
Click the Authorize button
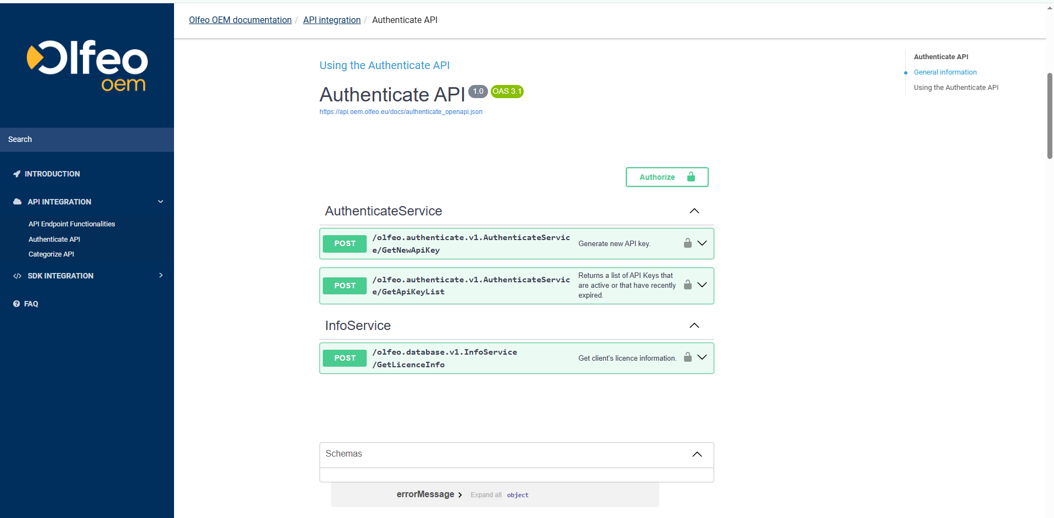tap(667, 177)
